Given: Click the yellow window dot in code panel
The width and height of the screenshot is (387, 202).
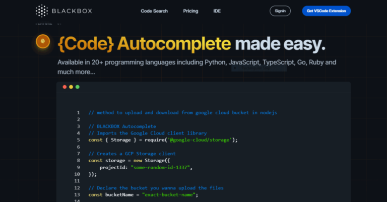Looking at the screenshot, I should 71,87.
